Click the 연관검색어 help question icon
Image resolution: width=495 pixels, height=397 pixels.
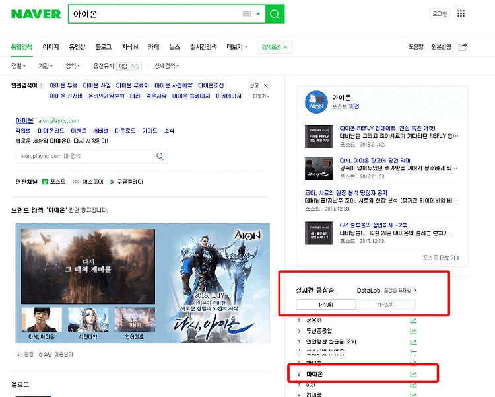[x=42, y=85]
